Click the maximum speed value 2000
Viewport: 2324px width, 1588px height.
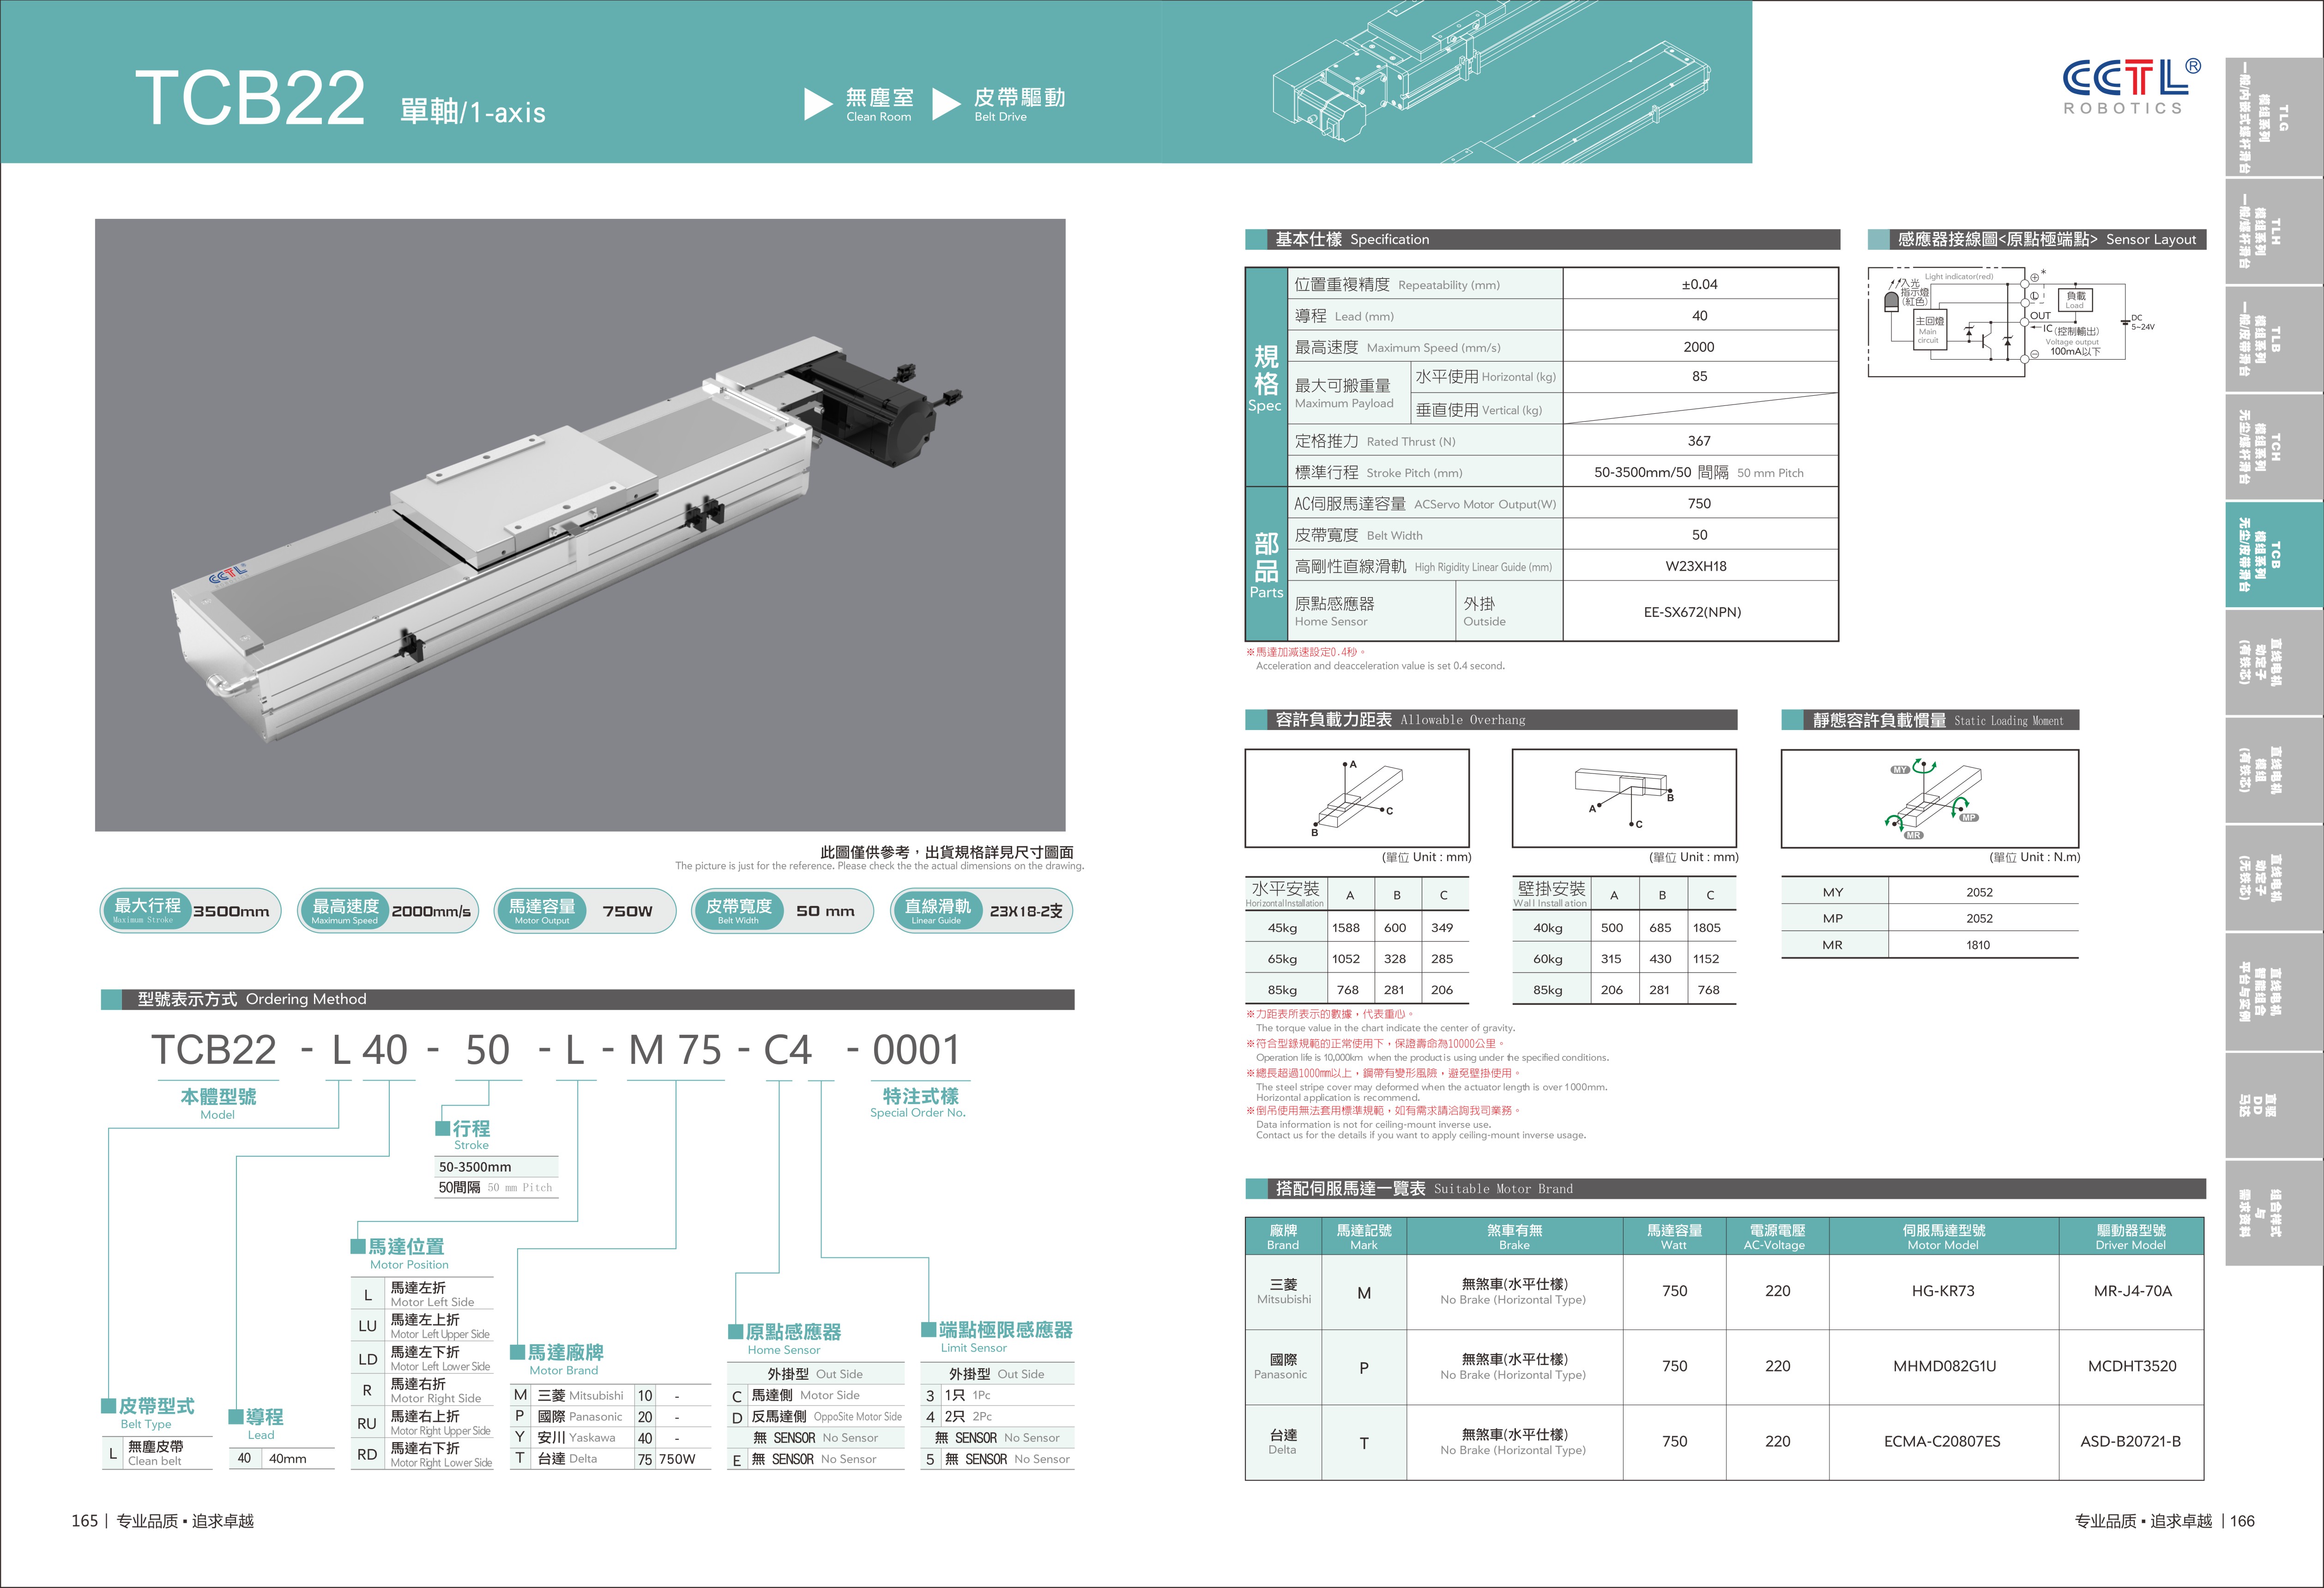click(x=1699, y=347)
